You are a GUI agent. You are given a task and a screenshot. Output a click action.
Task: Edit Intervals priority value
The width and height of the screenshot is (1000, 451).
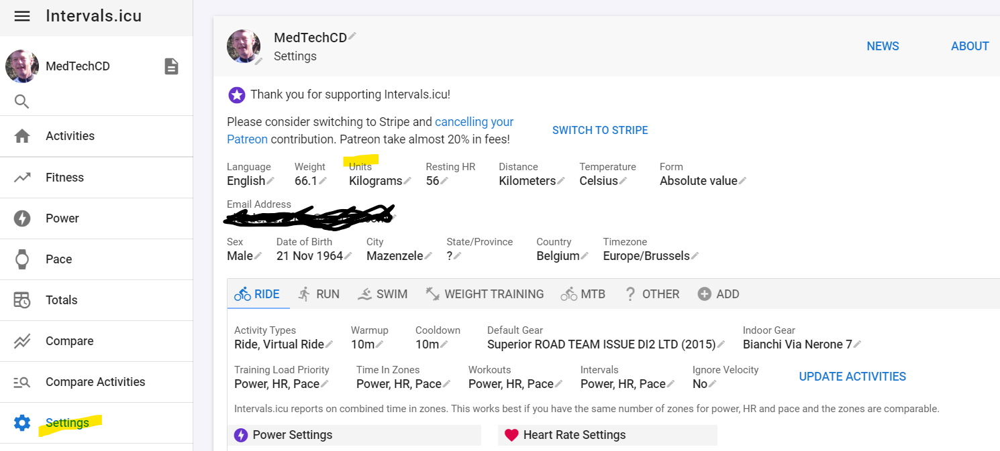tap(628, 384)
